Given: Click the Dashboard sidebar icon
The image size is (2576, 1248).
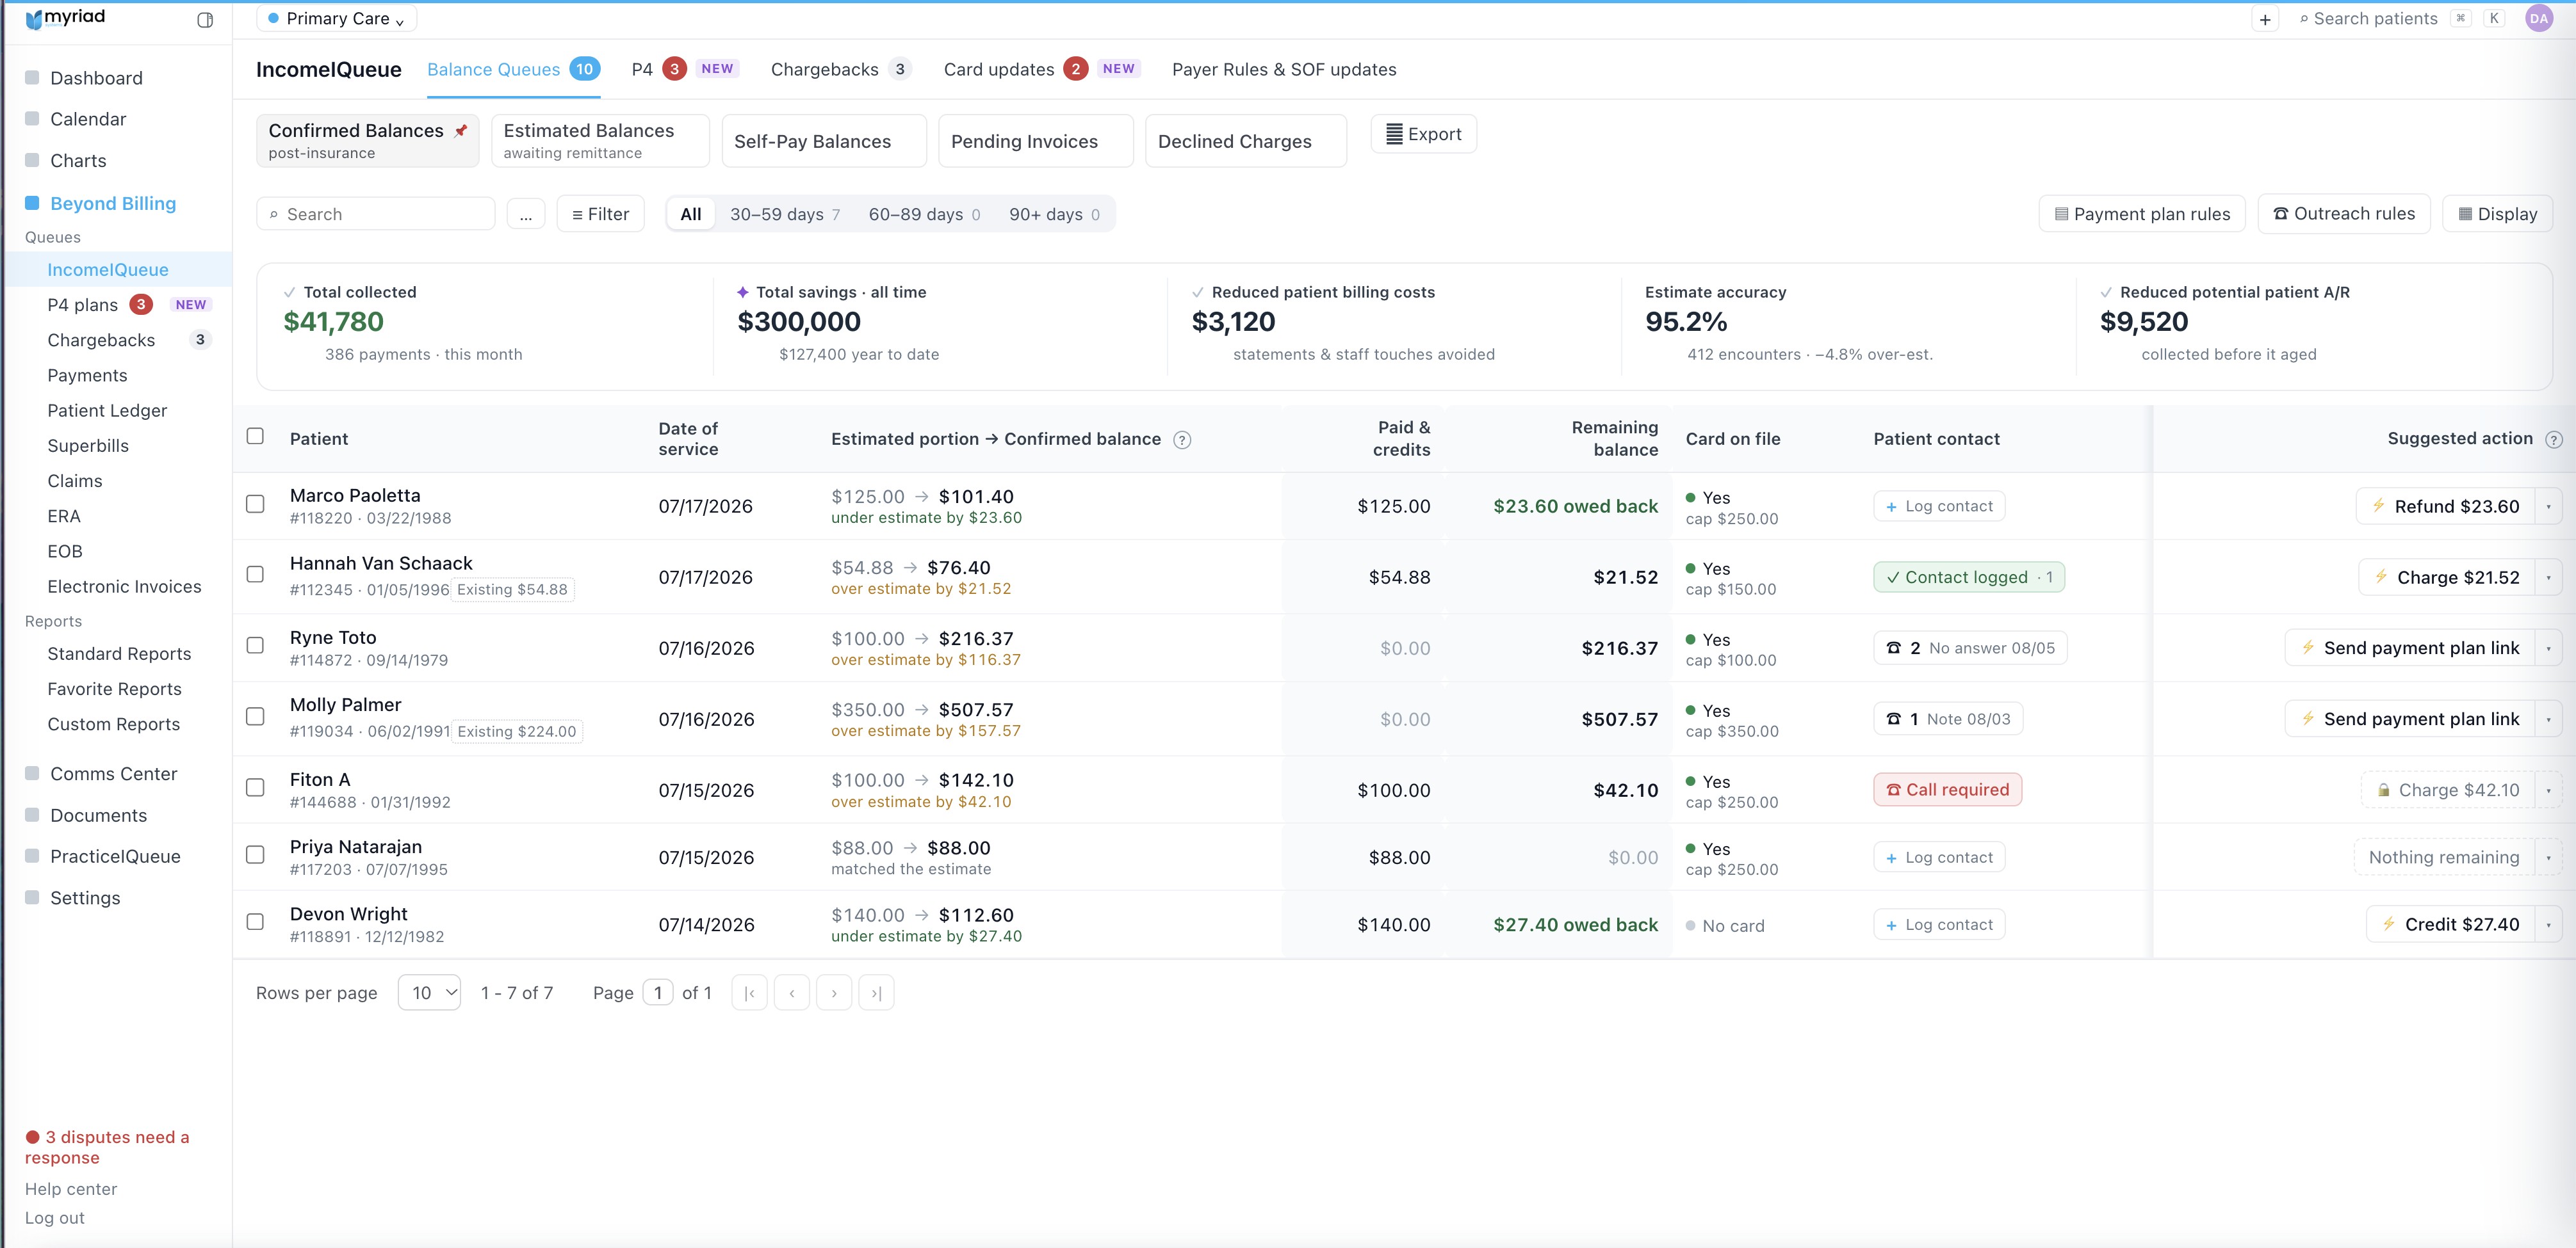Looking at the screenshot, I should tap(32, 78).
